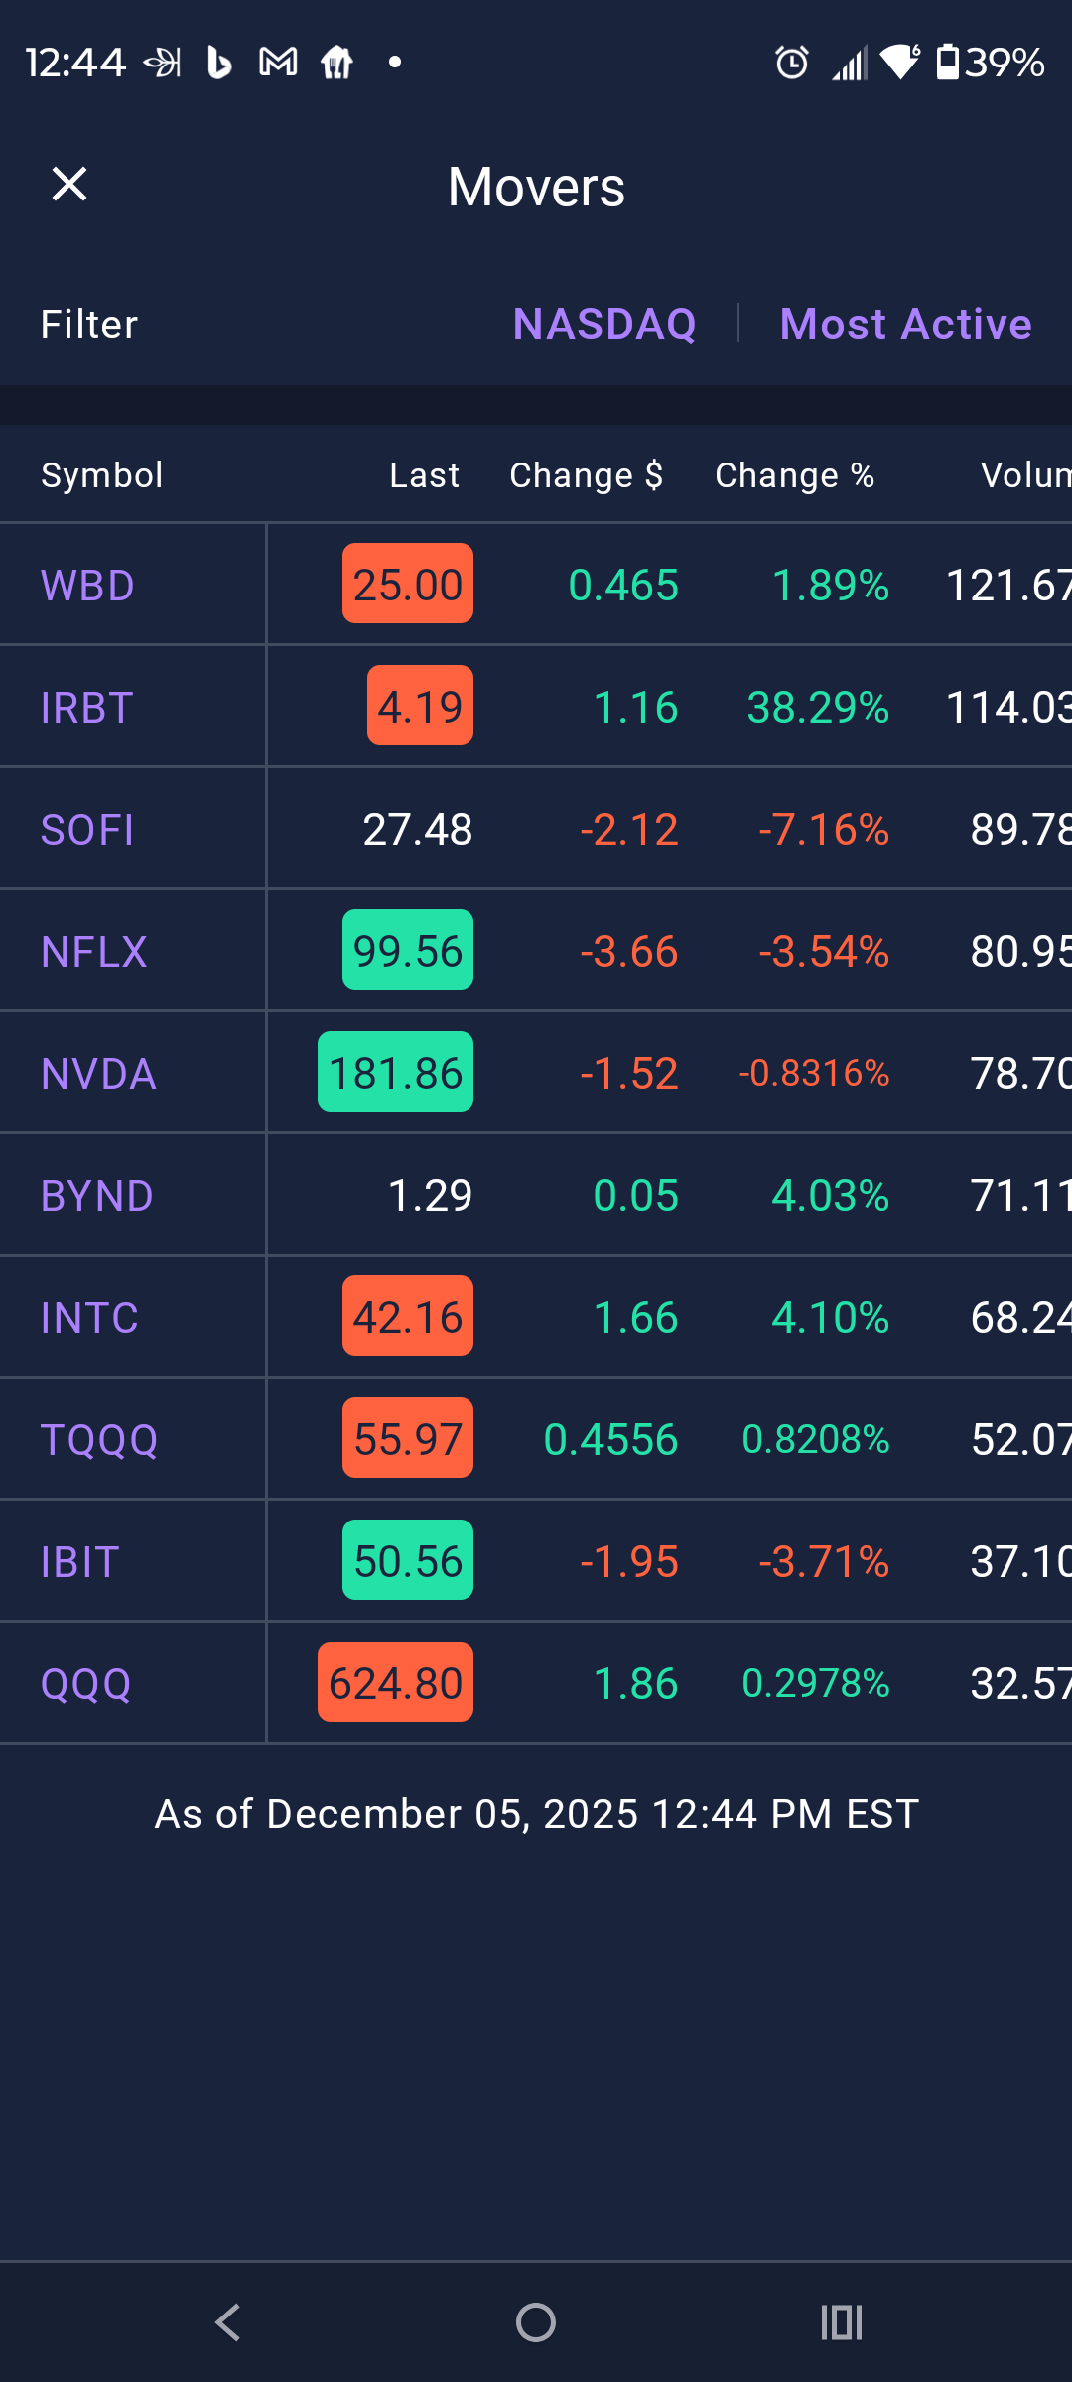The image size is (1072, 2382).
Task: Select the SOFI ticker
Action: [87, 830]
